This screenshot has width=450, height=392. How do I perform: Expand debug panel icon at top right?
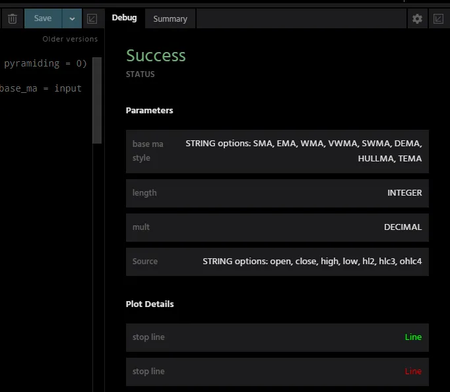438,18
